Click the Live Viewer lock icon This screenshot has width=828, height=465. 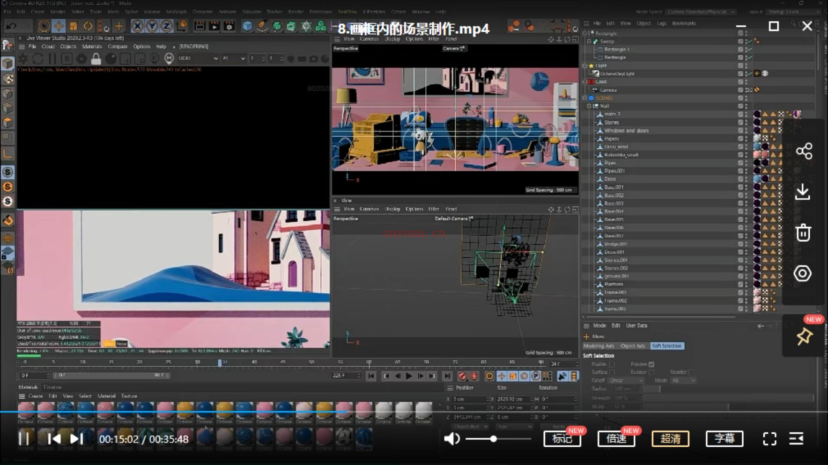[96, 58]
